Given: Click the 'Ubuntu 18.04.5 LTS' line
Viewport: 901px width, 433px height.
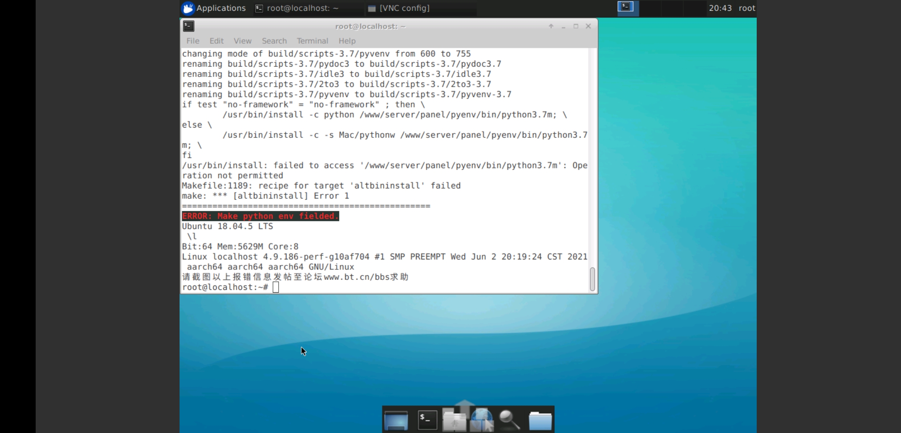Looking at the screenshot, I should (227, 226).
